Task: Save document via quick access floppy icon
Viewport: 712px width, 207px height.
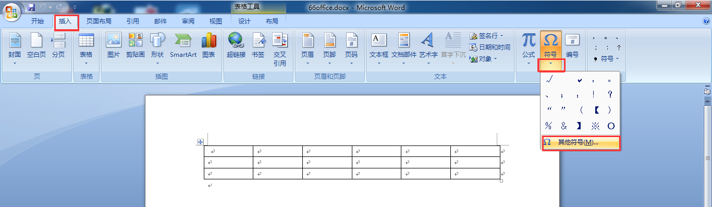Action: (31, 7)
